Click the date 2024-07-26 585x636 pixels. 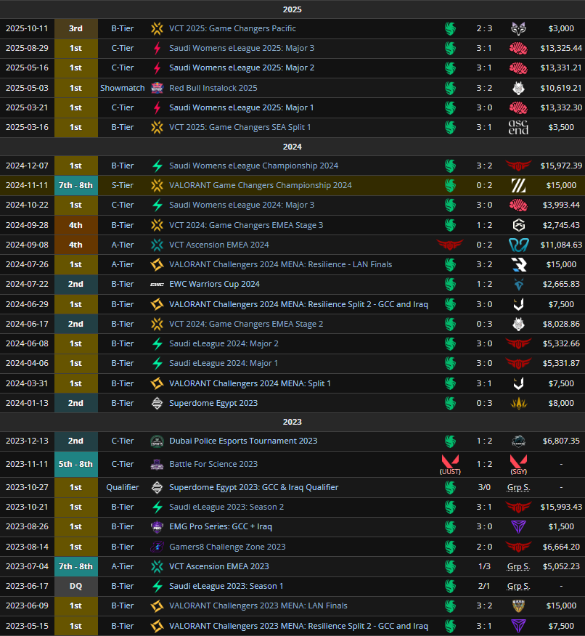pyautogui.click(x=27, y=264)
